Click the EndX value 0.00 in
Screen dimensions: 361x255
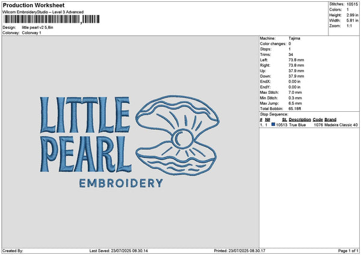294,82
